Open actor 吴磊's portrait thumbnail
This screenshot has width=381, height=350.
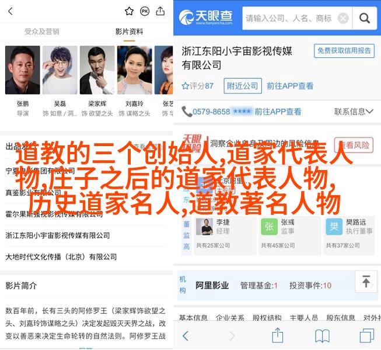pos(60,70)
